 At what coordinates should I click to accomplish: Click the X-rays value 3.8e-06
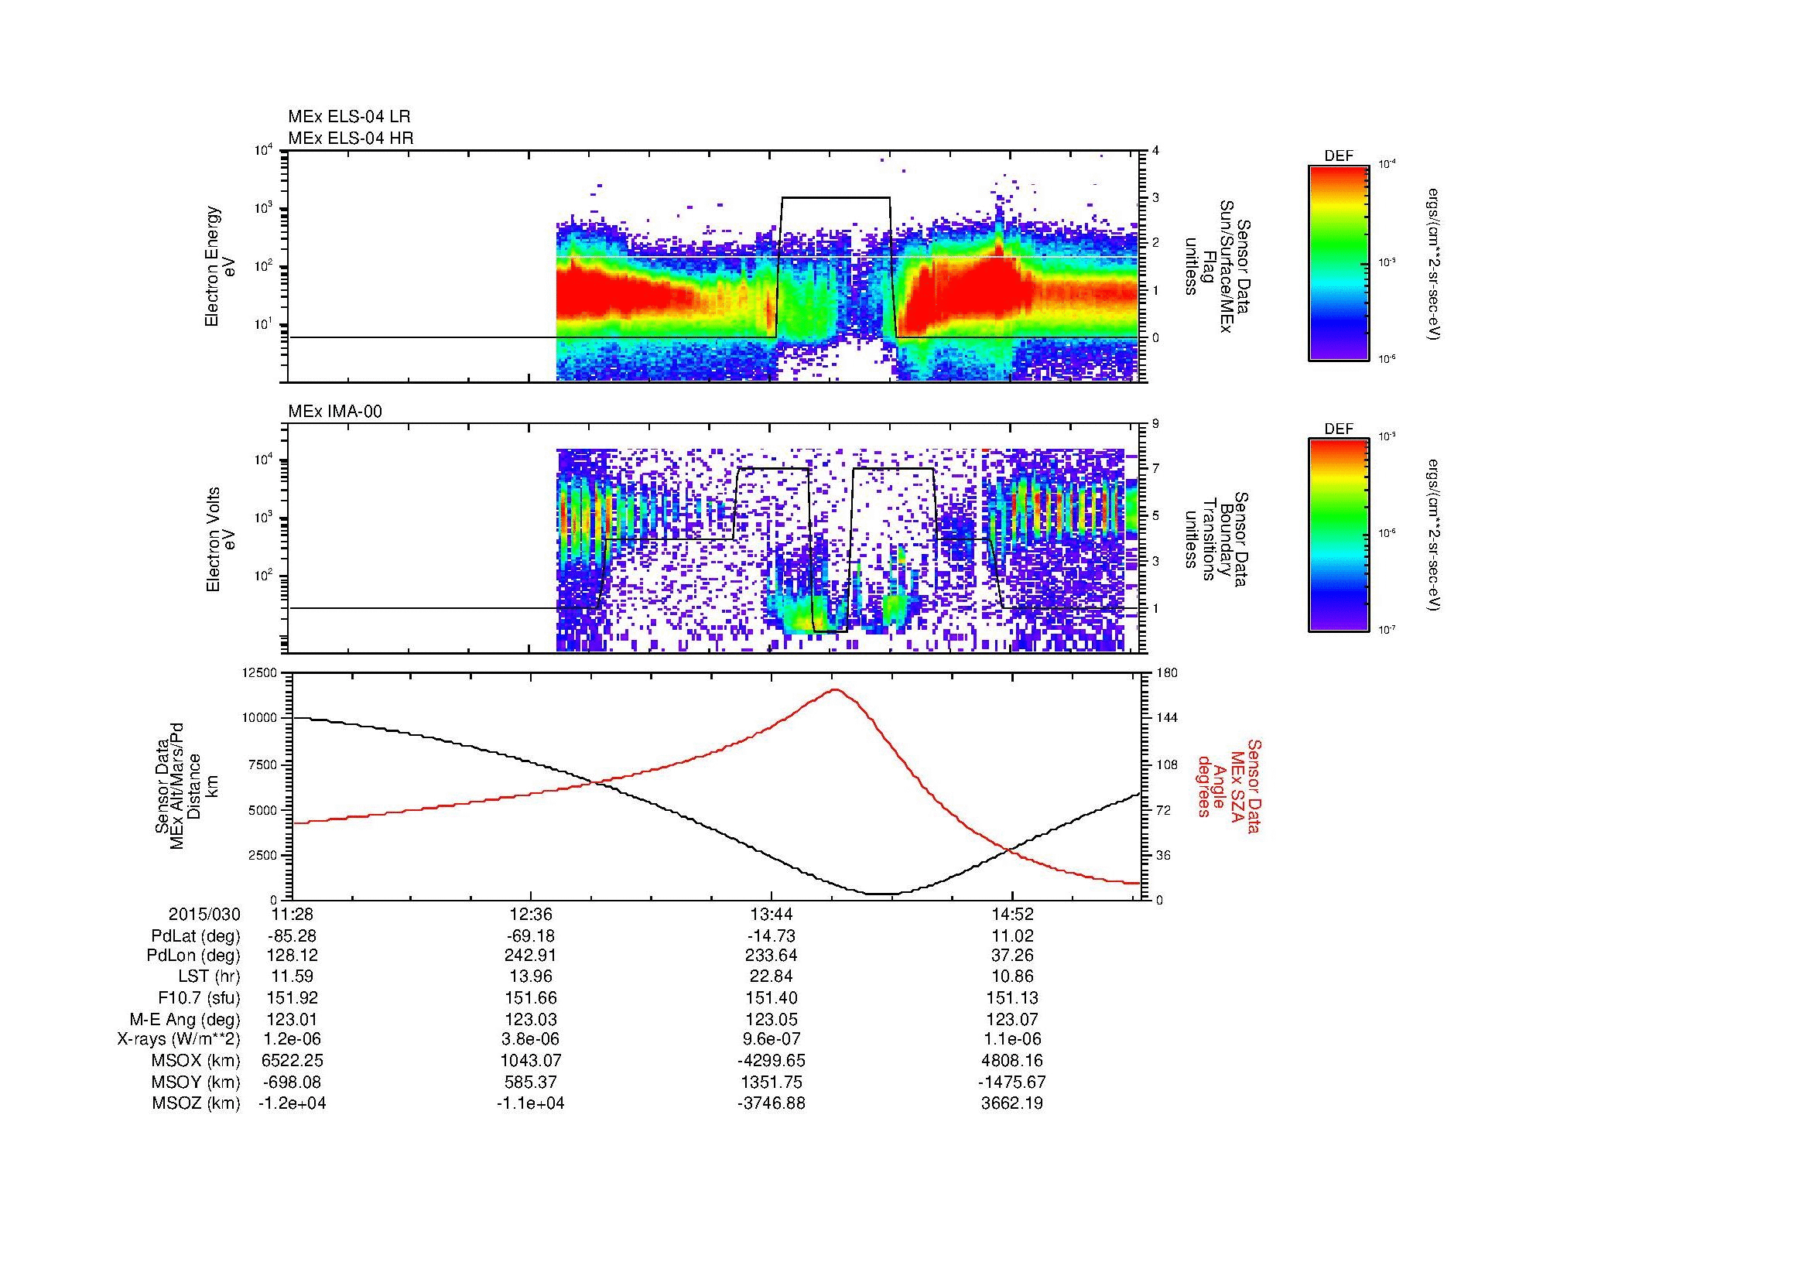(532, 1039)
